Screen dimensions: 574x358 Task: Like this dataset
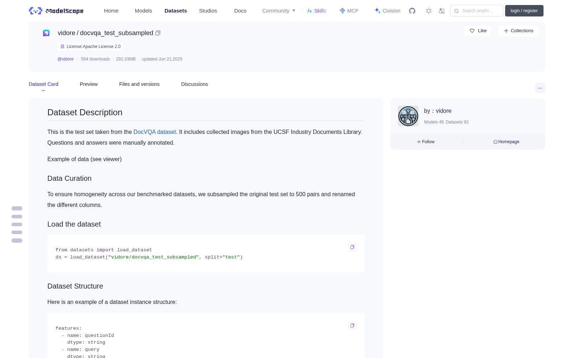pos(477,31)
